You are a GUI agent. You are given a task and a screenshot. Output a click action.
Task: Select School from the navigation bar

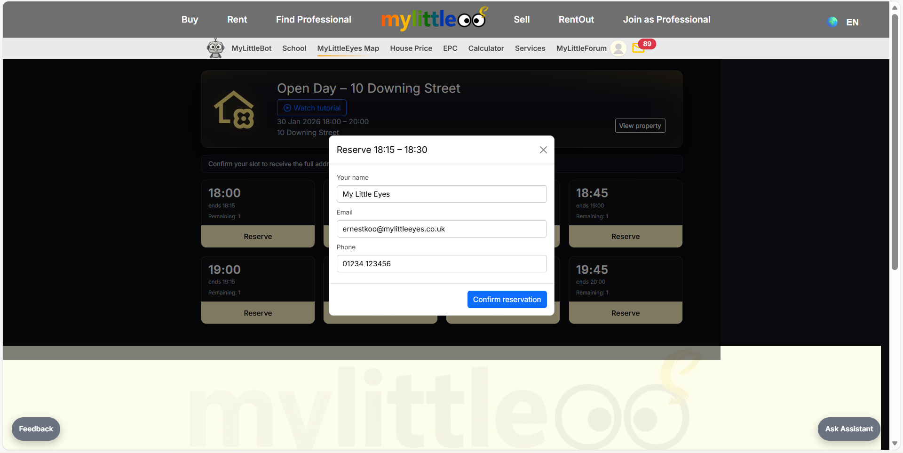pos(294,48)
